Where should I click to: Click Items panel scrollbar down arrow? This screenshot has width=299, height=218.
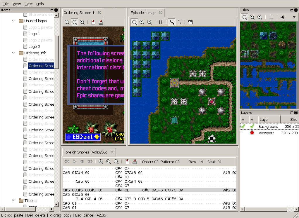pos(56,205)
